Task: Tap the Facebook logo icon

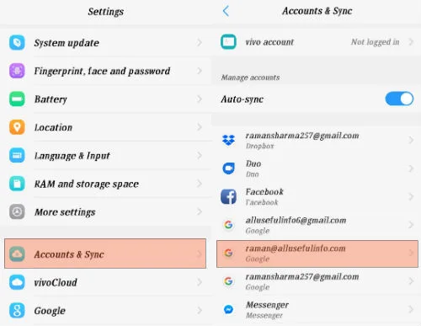Action: [x=228, y=196]
